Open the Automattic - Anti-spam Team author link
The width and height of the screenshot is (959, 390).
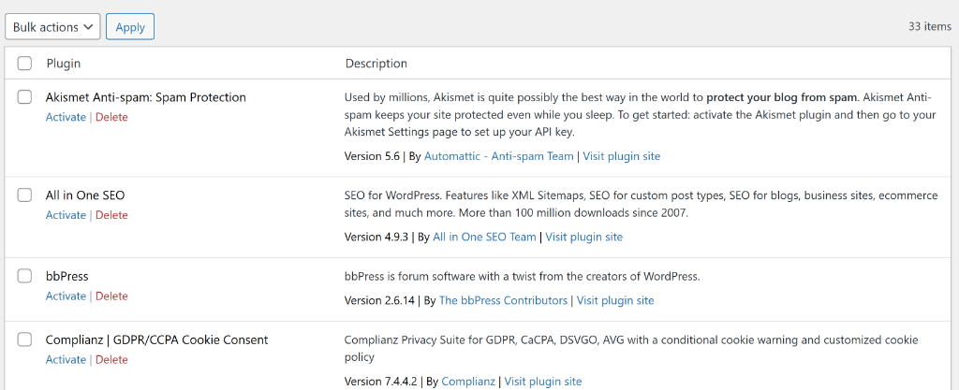pyautogui.click(x=498, y=156)
